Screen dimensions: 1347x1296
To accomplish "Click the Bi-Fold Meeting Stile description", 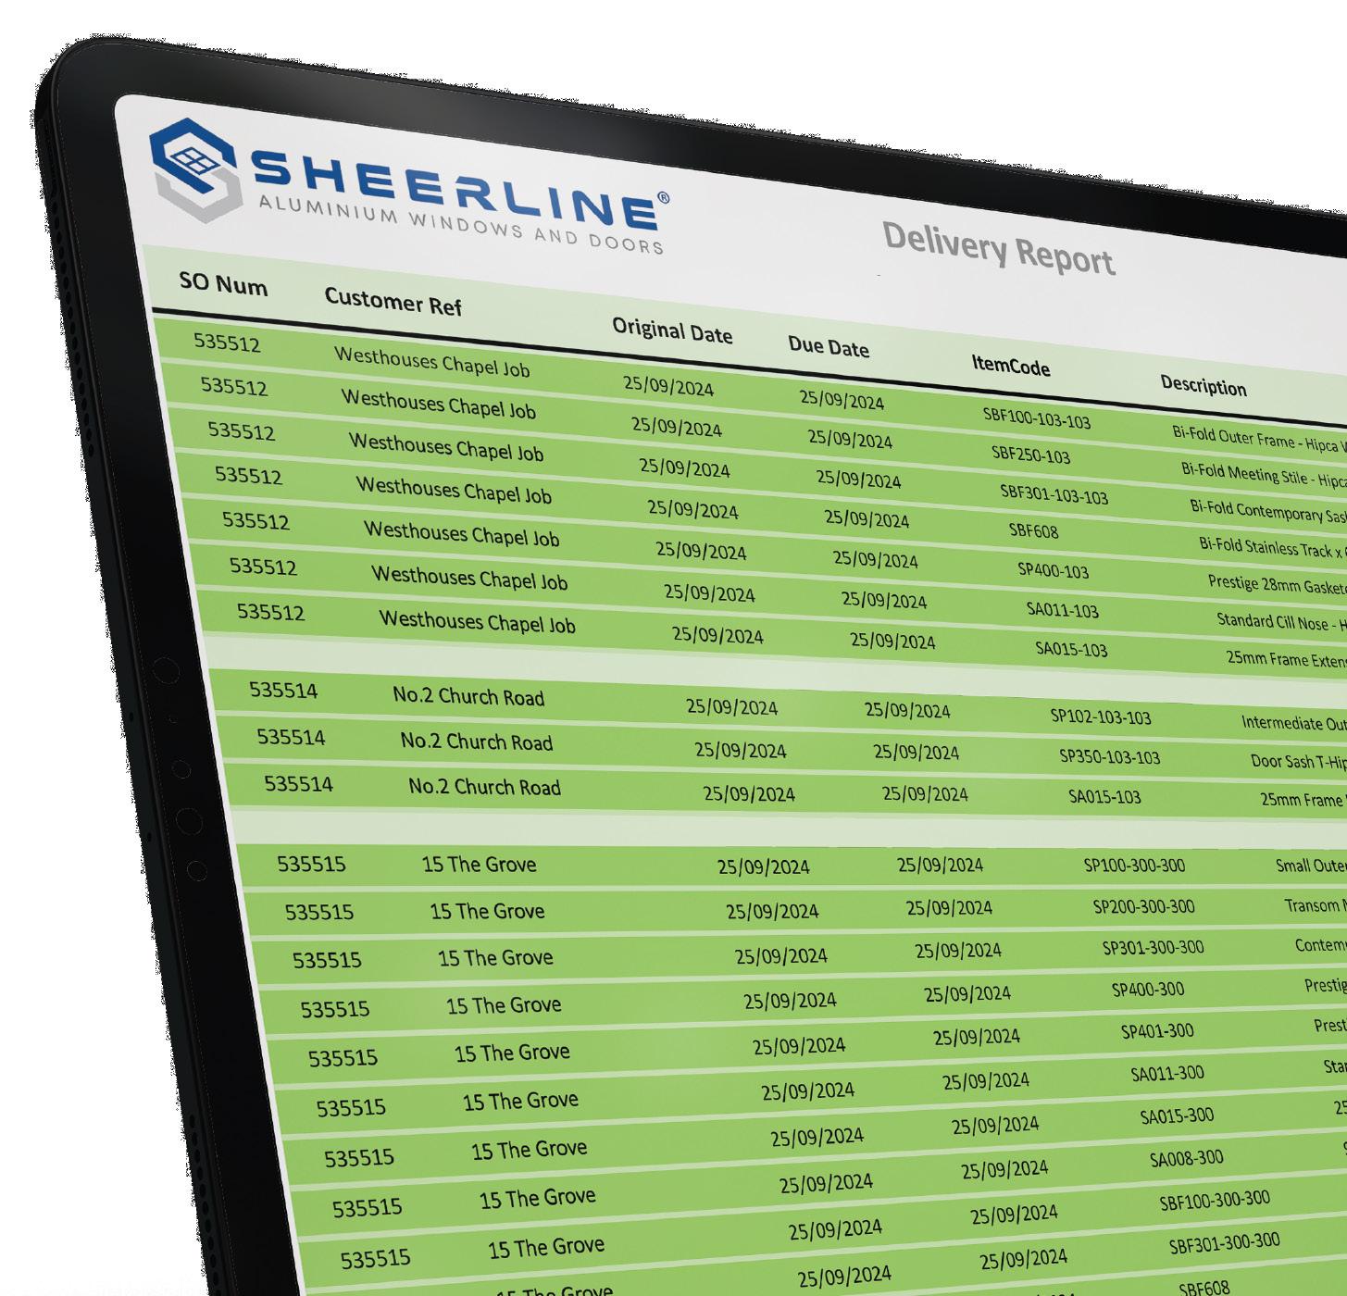I will coord(1264,475).
